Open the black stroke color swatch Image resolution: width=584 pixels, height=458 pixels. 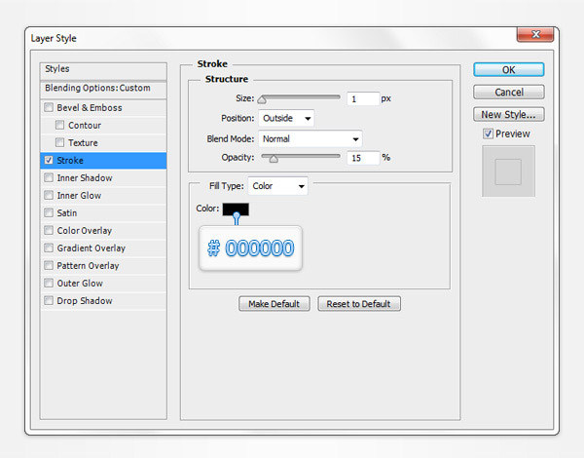coord(236,208)
